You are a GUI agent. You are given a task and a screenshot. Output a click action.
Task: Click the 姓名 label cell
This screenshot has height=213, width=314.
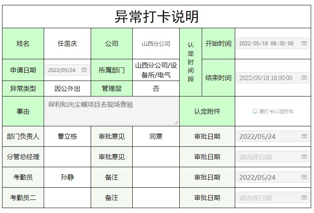pos(23,43)
